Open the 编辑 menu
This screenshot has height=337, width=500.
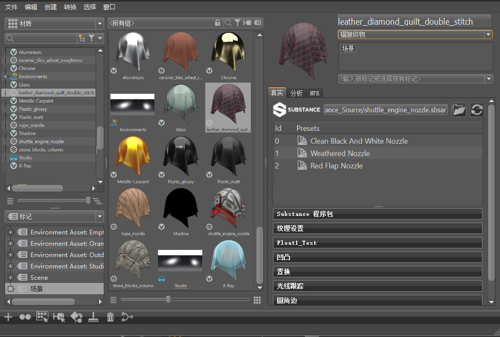31,7
